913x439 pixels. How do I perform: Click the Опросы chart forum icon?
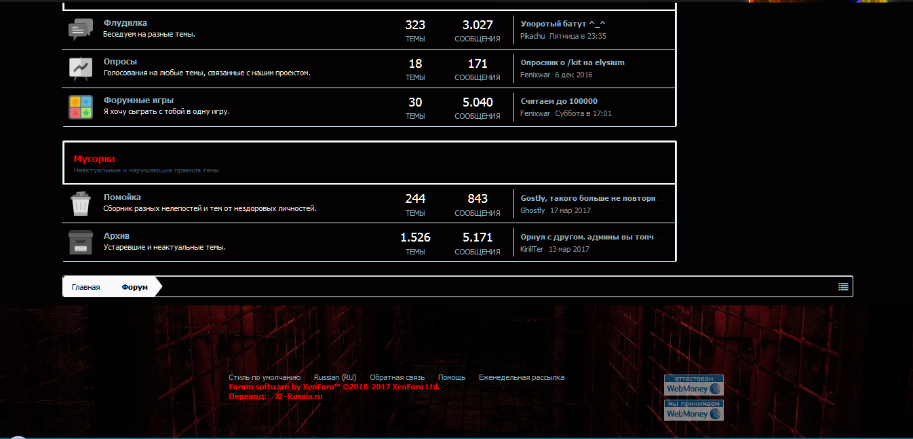[81, 69]
